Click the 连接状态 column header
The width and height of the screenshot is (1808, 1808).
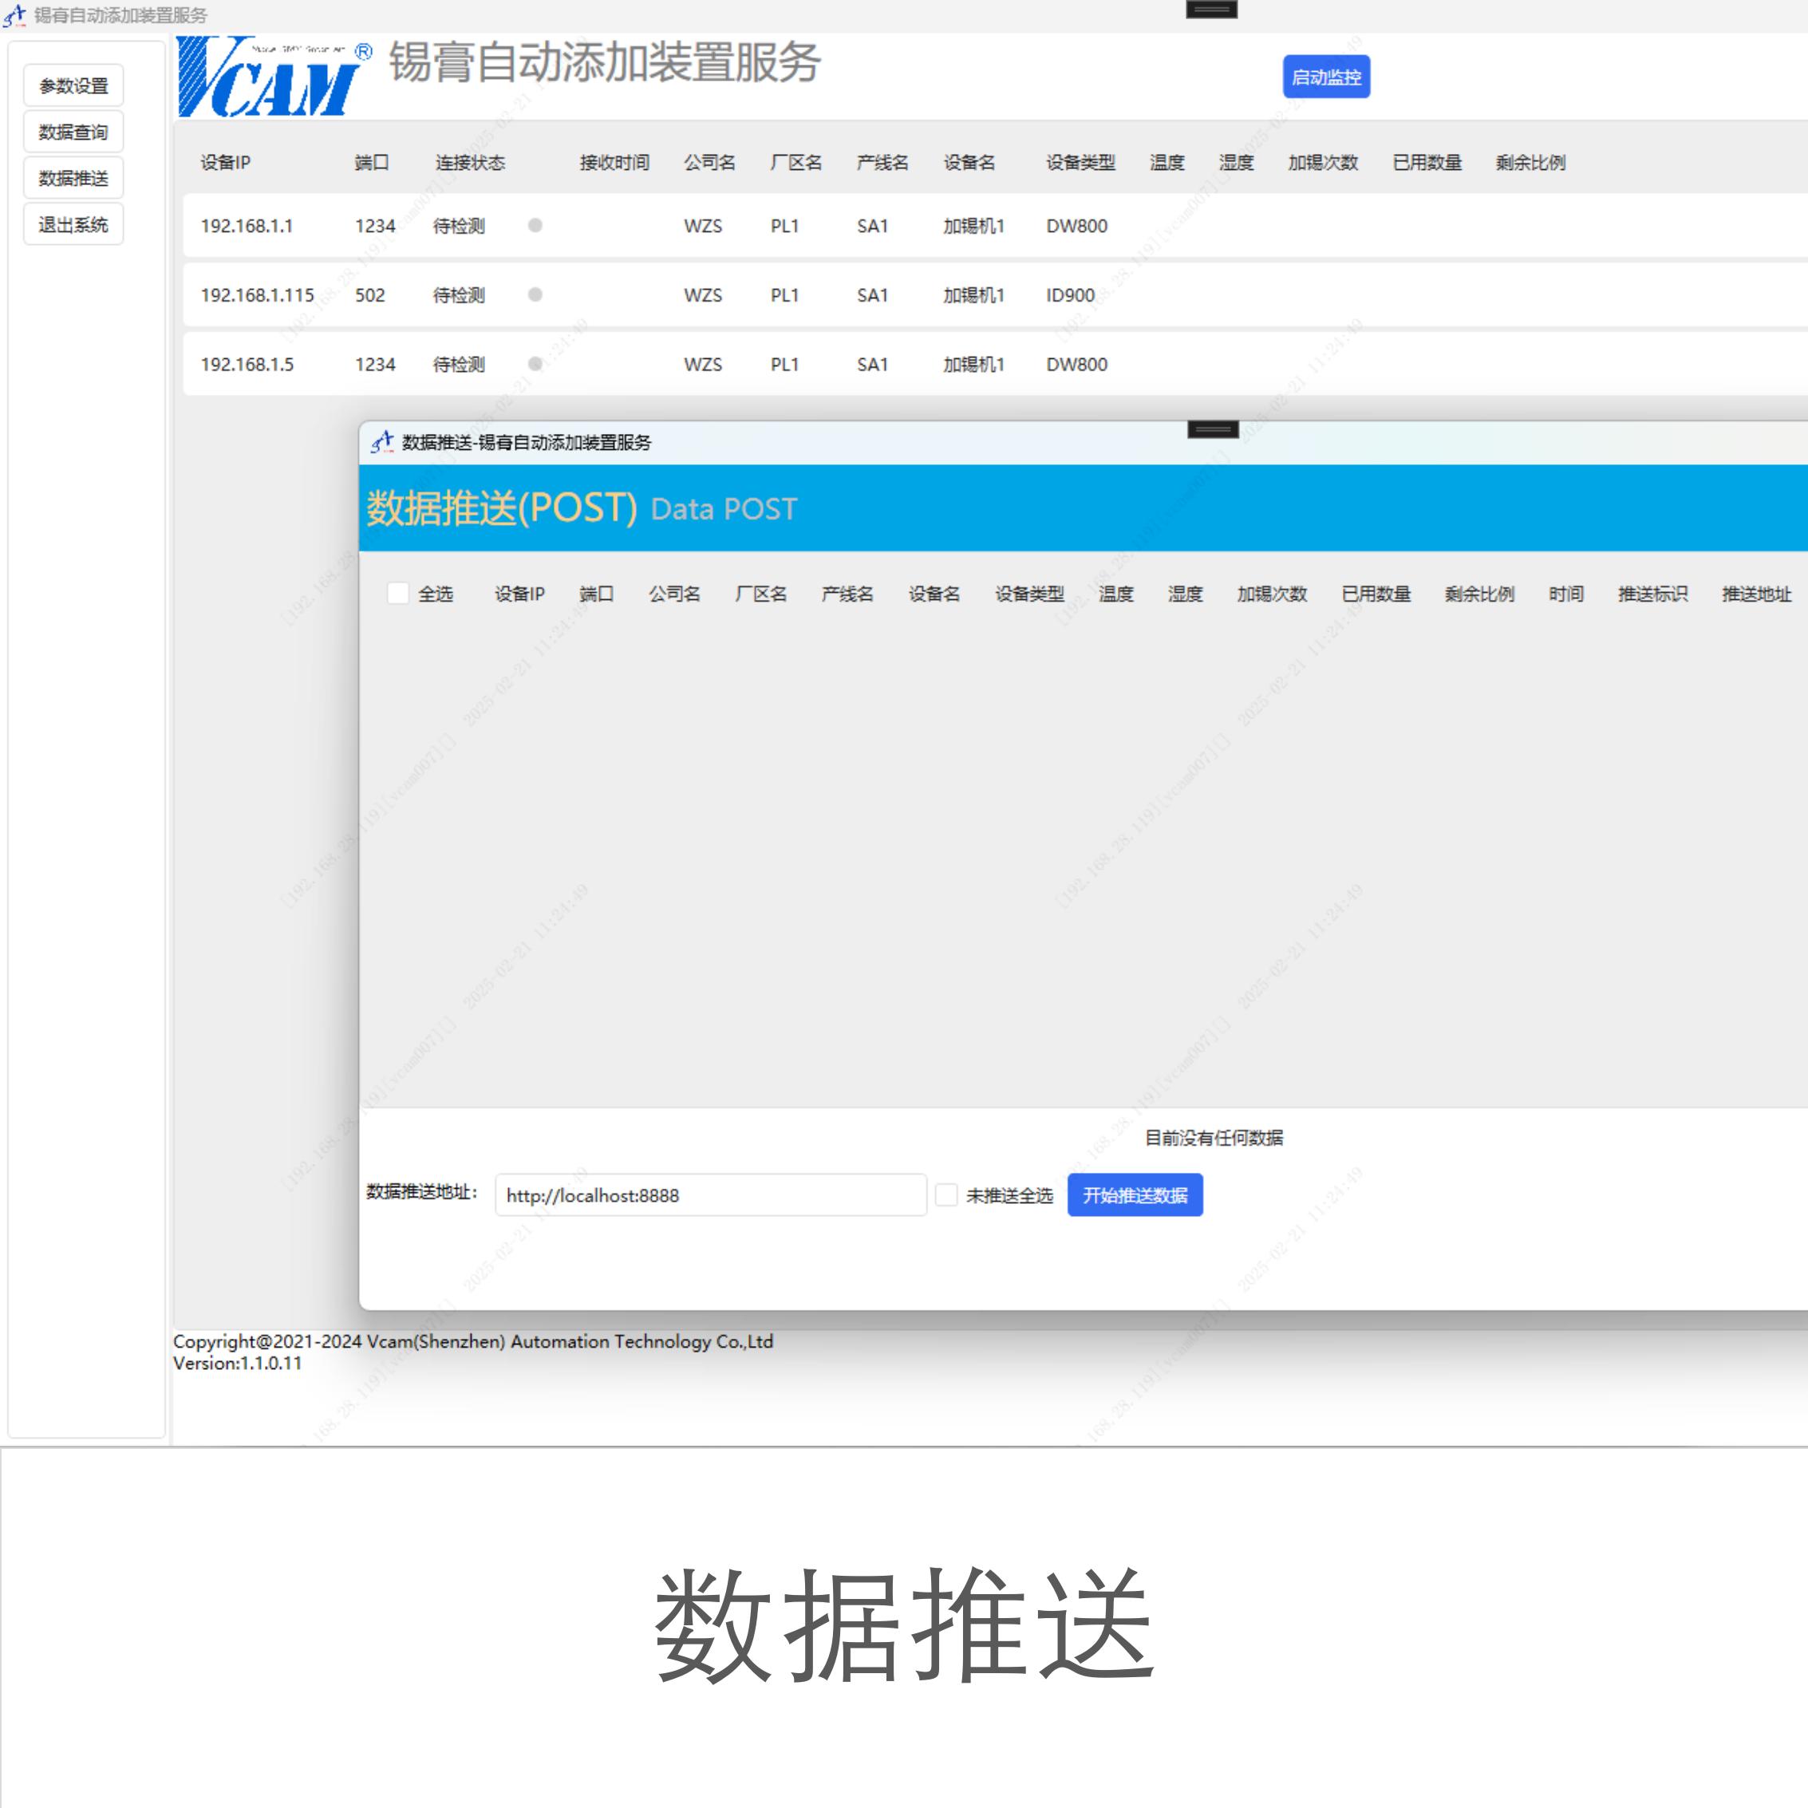point(470,163)
